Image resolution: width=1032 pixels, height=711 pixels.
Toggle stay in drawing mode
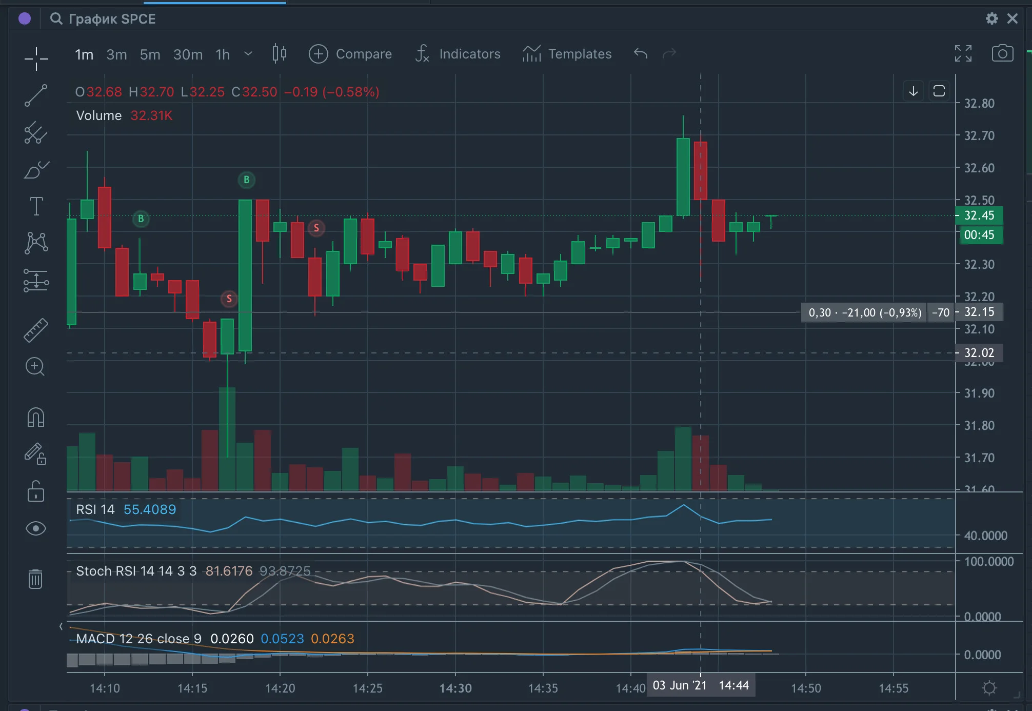[36, 454]
